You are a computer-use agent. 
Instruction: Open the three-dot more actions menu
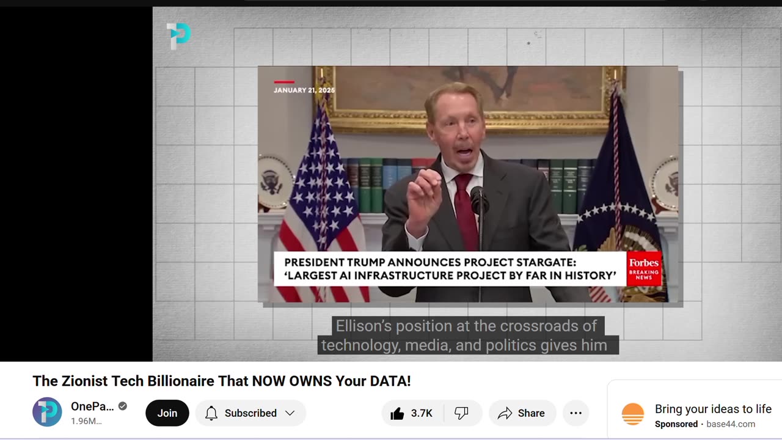pyautogui.click(x=576, y=413)
